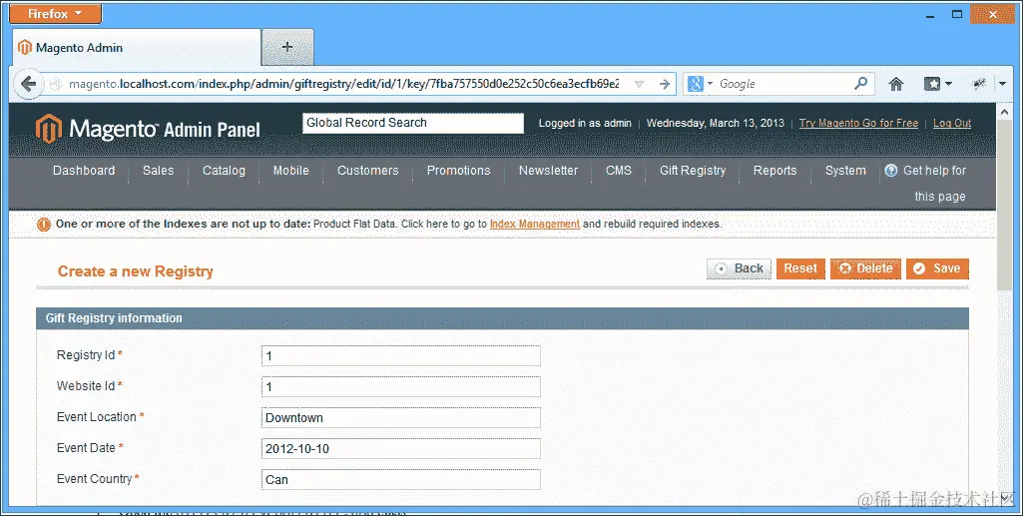
Task: Click the Event Location field with Downtown
Action: coord(400,417)
